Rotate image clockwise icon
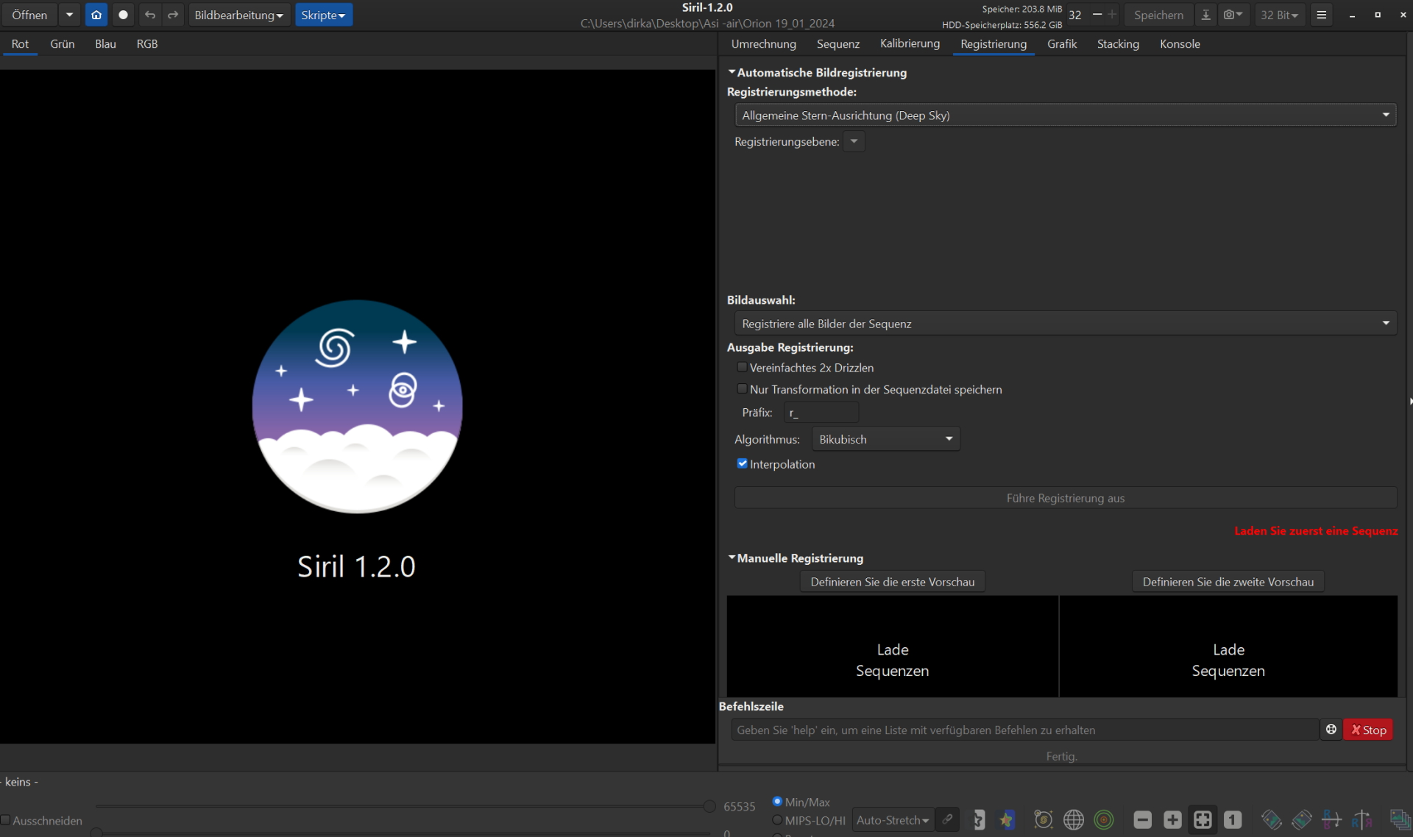The image size is (1413, 837). tap(1301, 819)
